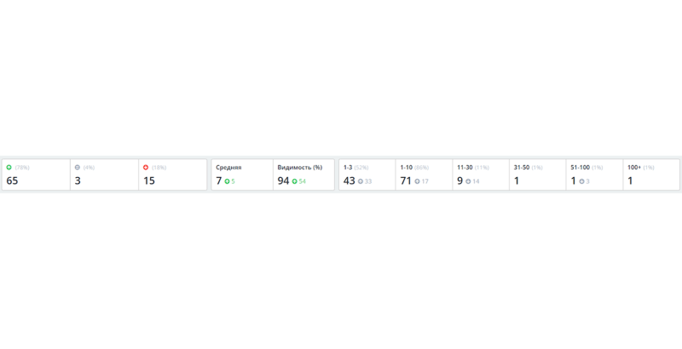Screen dimensions: 682x349
Task: Click the gray unchanged-positions icon above 3
Action: click(x=78, y=168)
